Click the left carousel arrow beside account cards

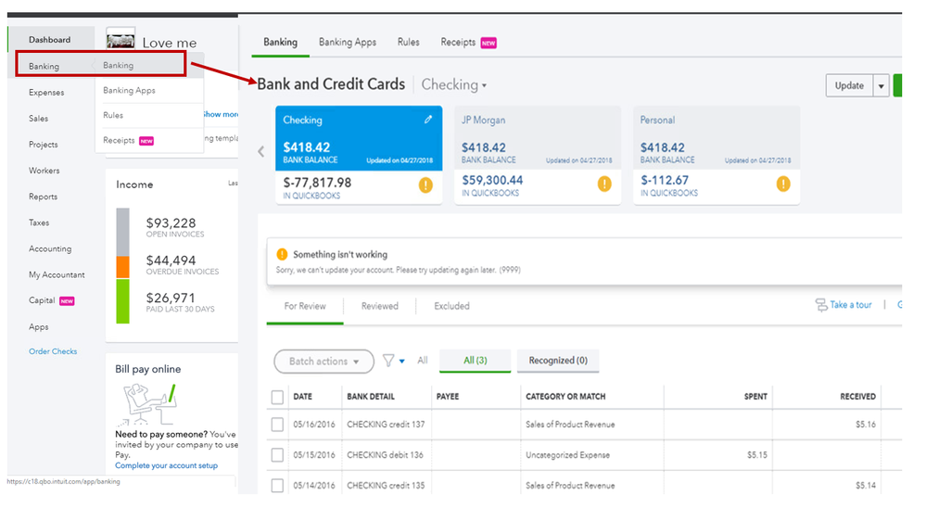point(260,152)
